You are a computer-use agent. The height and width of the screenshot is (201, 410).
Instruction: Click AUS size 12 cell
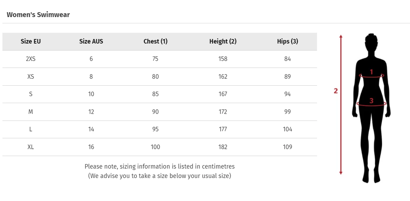(x=91, y=112)
